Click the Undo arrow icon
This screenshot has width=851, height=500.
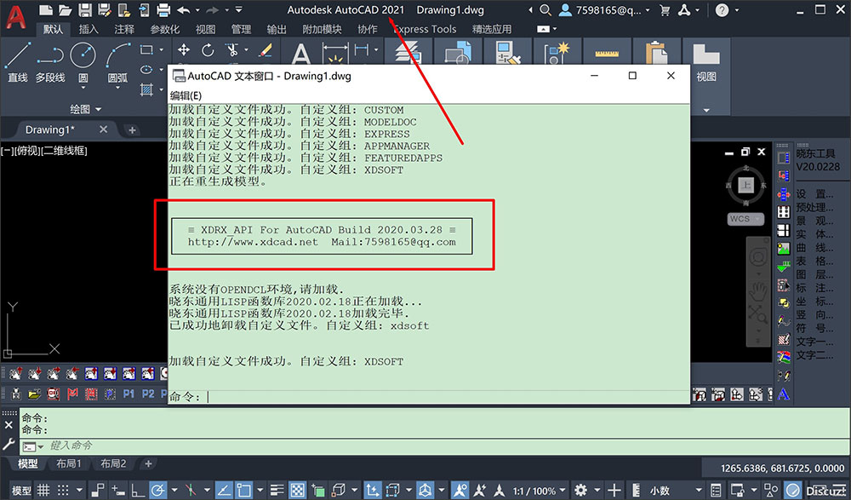(x=183, y=10)
